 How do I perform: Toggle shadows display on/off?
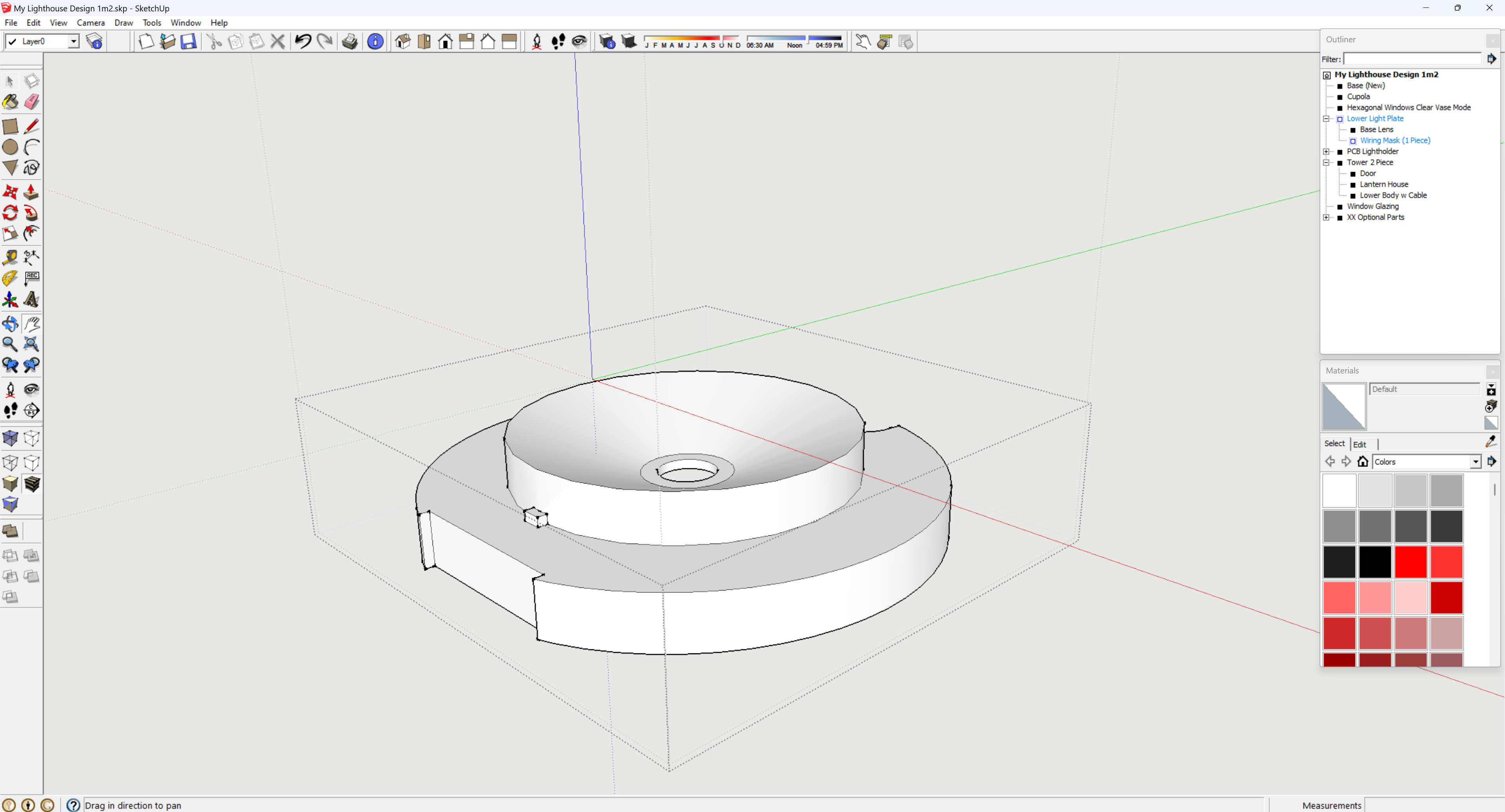629,42
